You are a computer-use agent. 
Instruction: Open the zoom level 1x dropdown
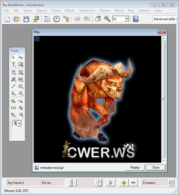126,19
